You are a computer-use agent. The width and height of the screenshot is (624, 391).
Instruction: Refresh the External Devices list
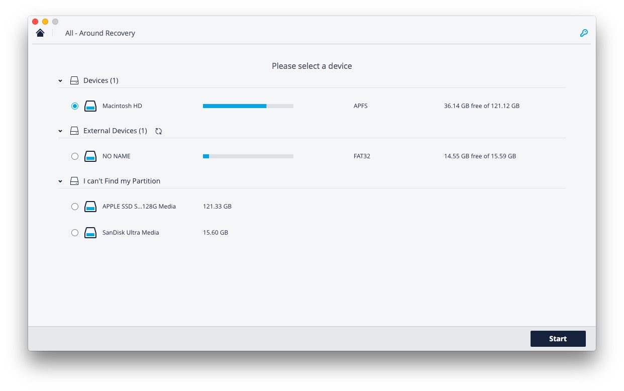tap(159, 131)
